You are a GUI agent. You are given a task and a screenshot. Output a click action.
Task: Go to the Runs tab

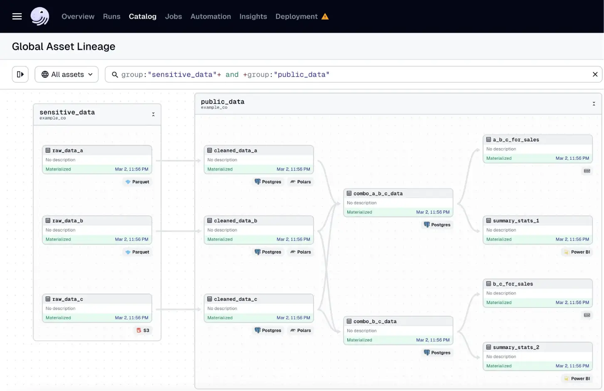point(111,16)
